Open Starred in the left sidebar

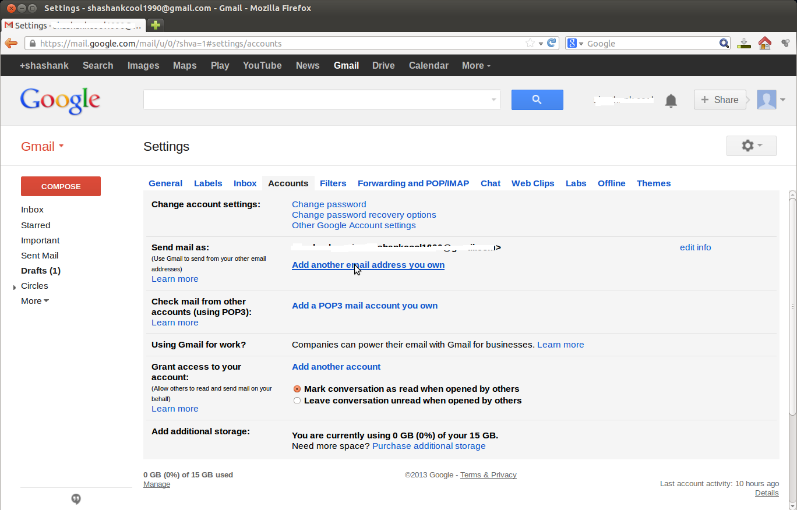click(36, 225)
